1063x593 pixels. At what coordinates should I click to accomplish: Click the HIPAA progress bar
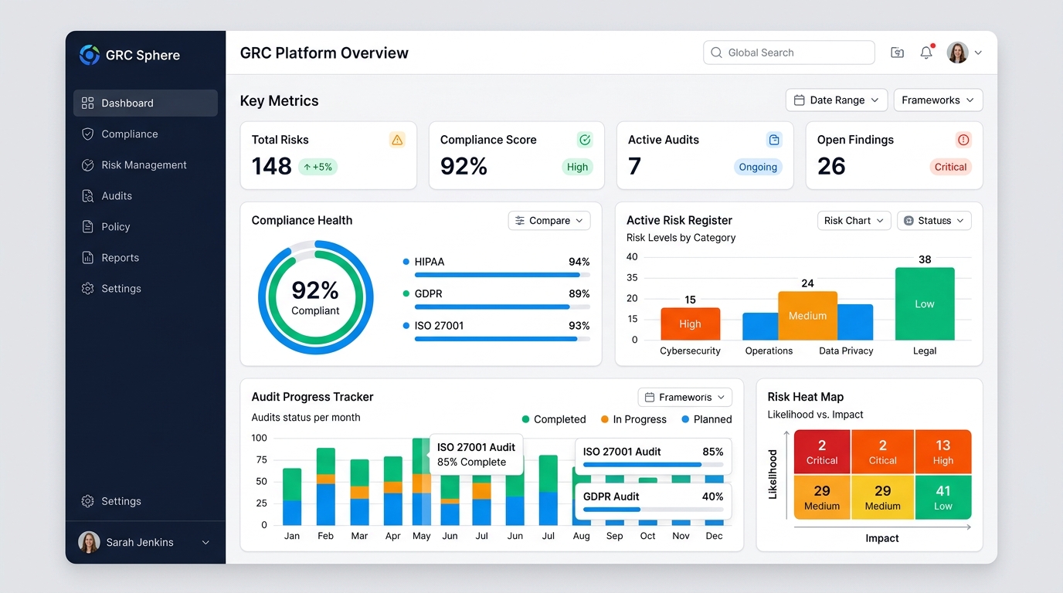tap(502, 275)
